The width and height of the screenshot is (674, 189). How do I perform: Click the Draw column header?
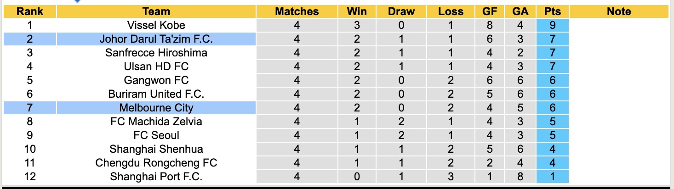click(401, 11)
